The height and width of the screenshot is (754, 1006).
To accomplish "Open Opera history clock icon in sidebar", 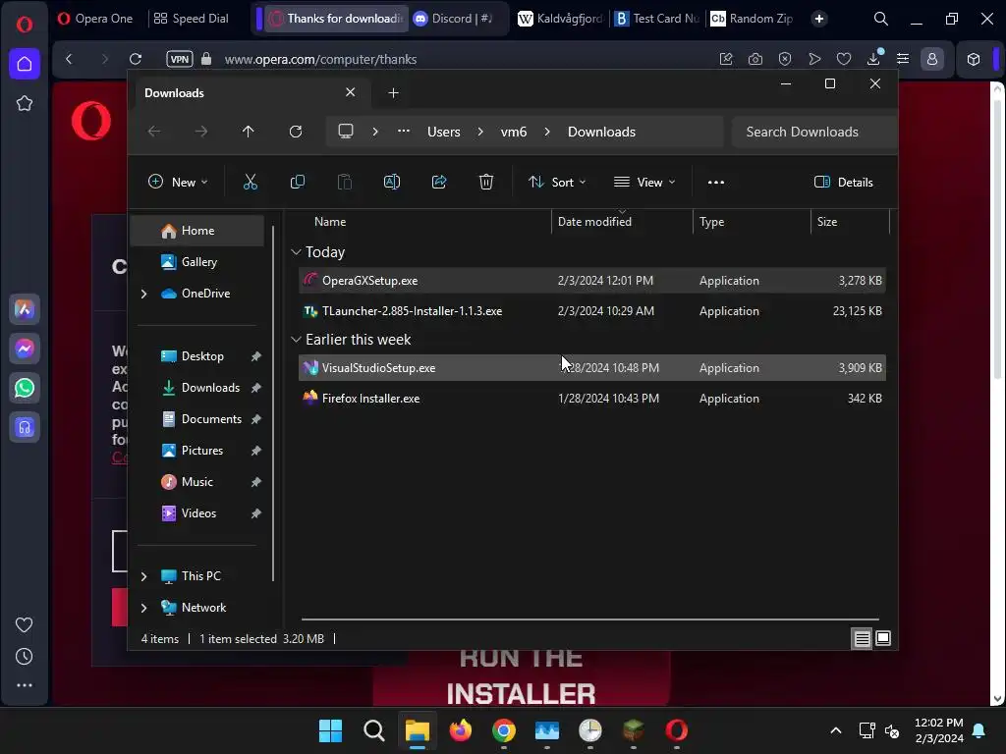I will click(25, 657).
